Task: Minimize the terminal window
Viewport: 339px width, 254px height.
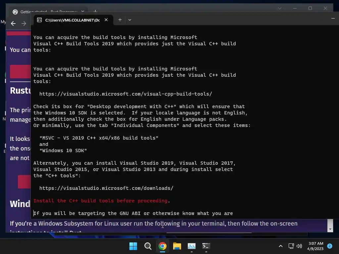Action: click(x=333, y=19)
